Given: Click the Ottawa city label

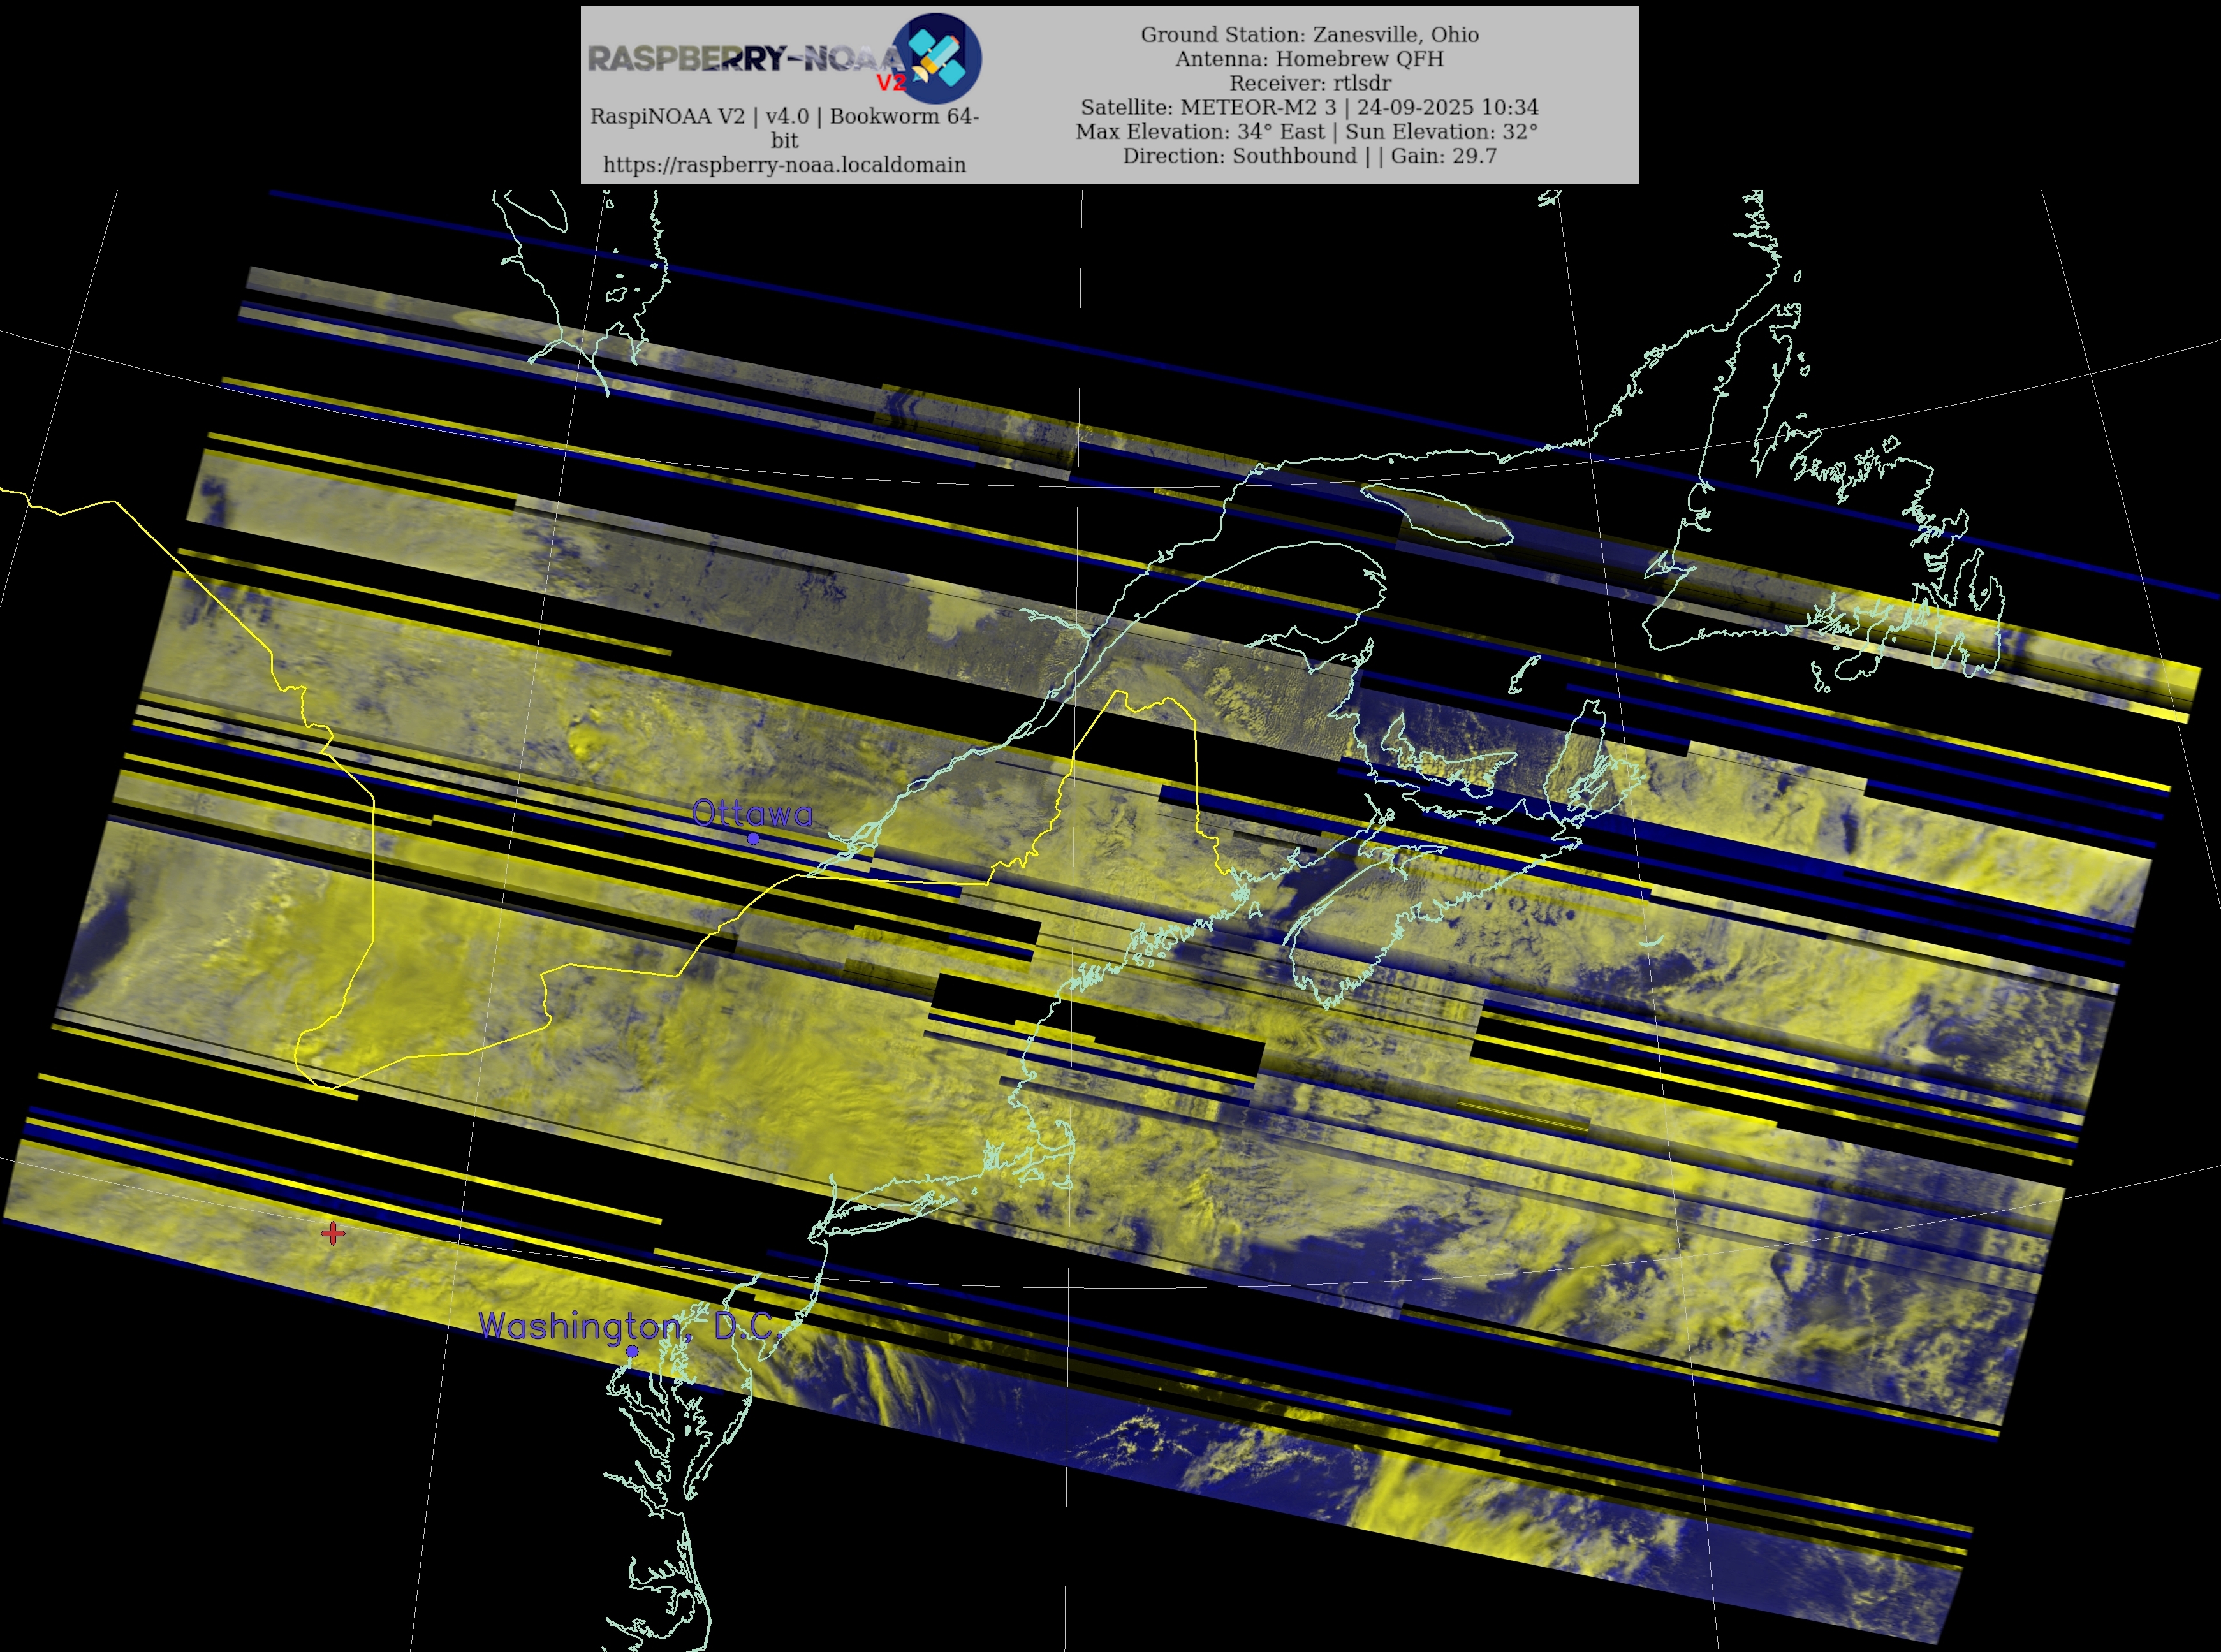Looking at the screenshot, I should pyautogui.click(x=752, y=812).
